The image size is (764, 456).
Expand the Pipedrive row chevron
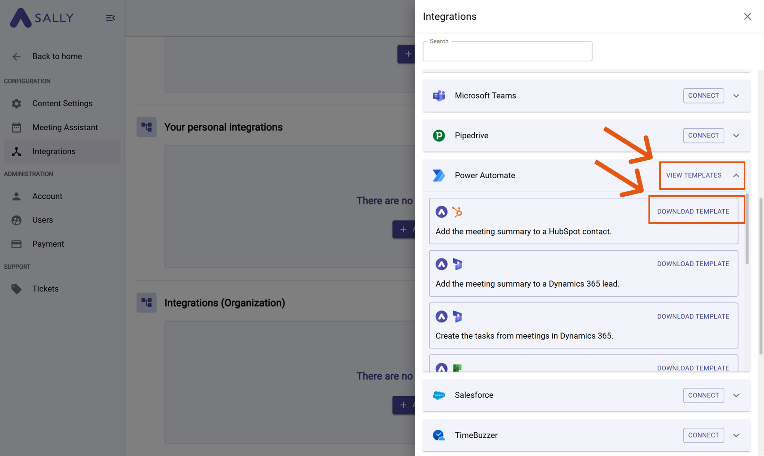(x=736, y=136)
